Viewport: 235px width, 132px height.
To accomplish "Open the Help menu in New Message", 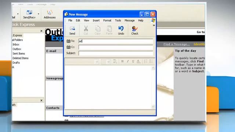I will tap(141, 21).
